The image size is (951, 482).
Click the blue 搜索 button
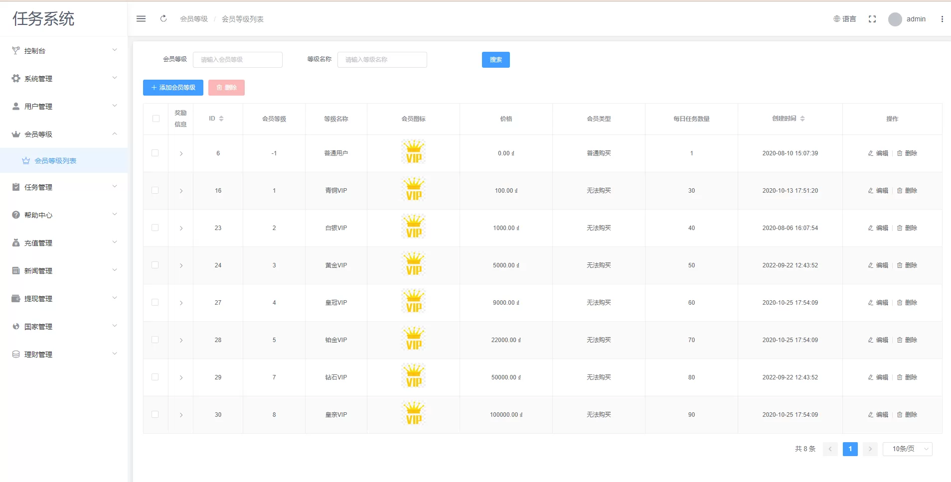495,60
